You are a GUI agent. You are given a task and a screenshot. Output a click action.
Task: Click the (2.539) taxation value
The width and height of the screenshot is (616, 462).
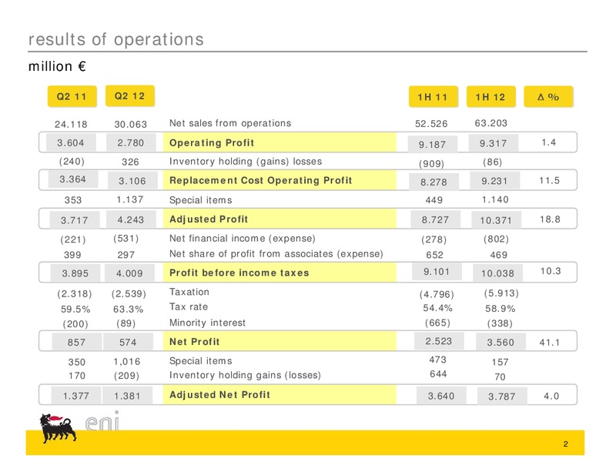pos(129,293)
